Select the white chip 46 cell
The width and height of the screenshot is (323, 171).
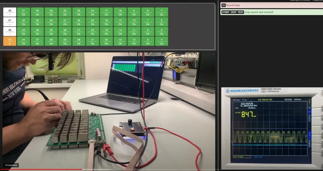coord(10,31)
